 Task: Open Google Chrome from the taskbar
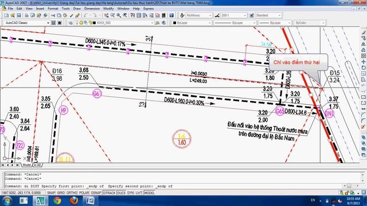(57, 201)
